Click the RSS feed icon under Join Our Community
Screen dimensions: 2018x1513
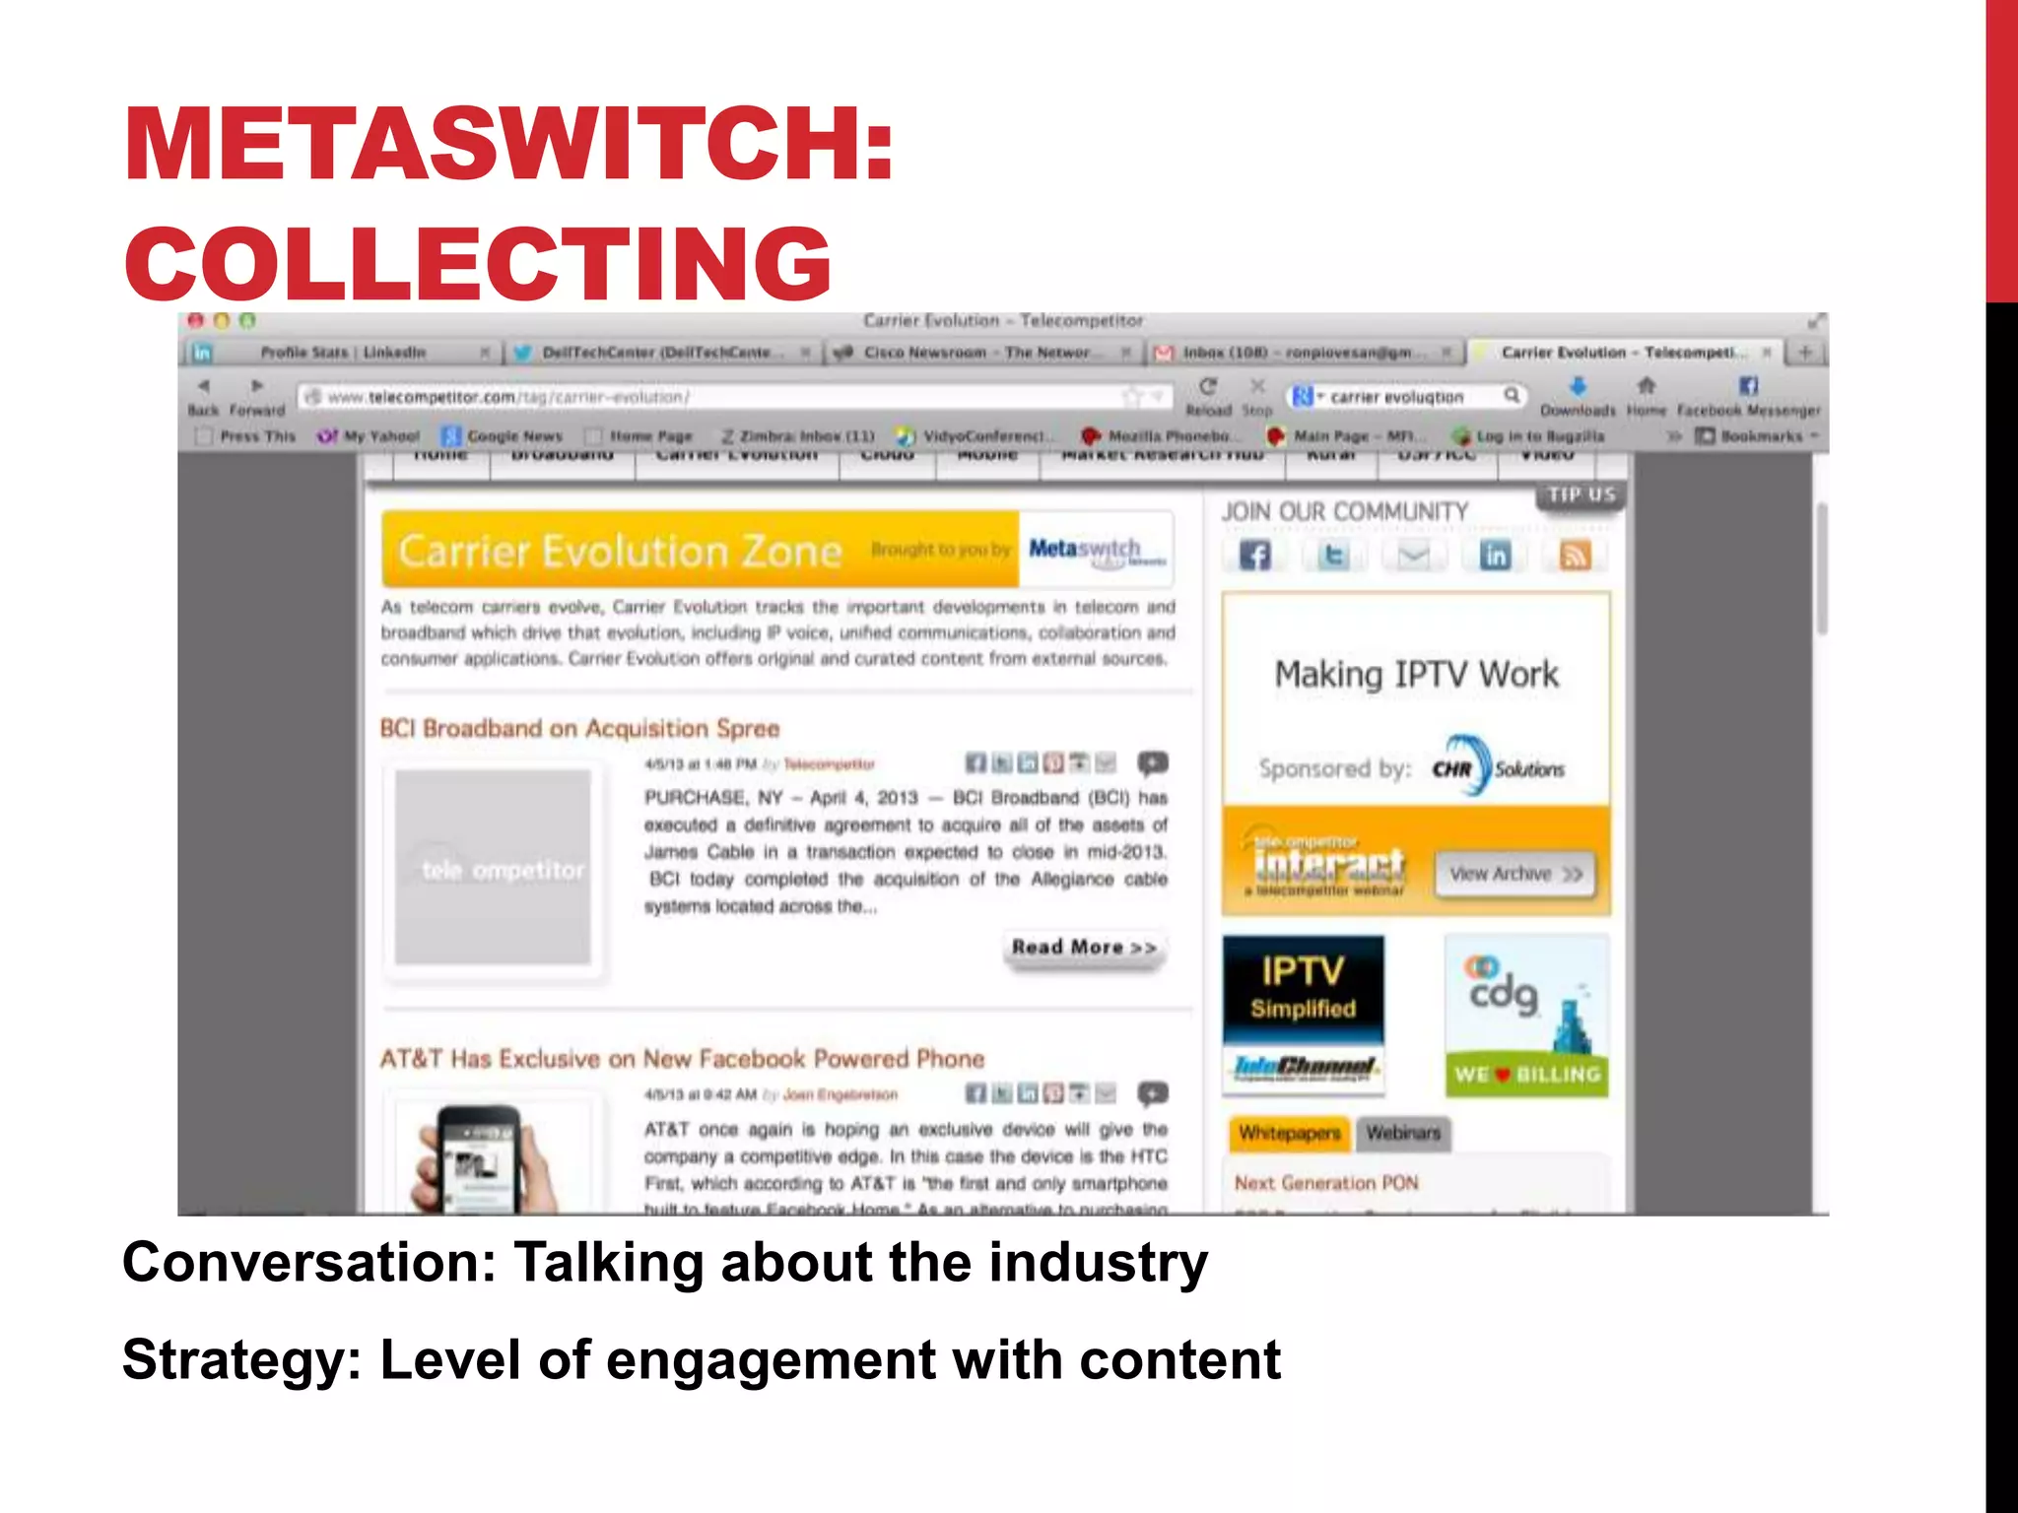click(x=1575, y=556)
